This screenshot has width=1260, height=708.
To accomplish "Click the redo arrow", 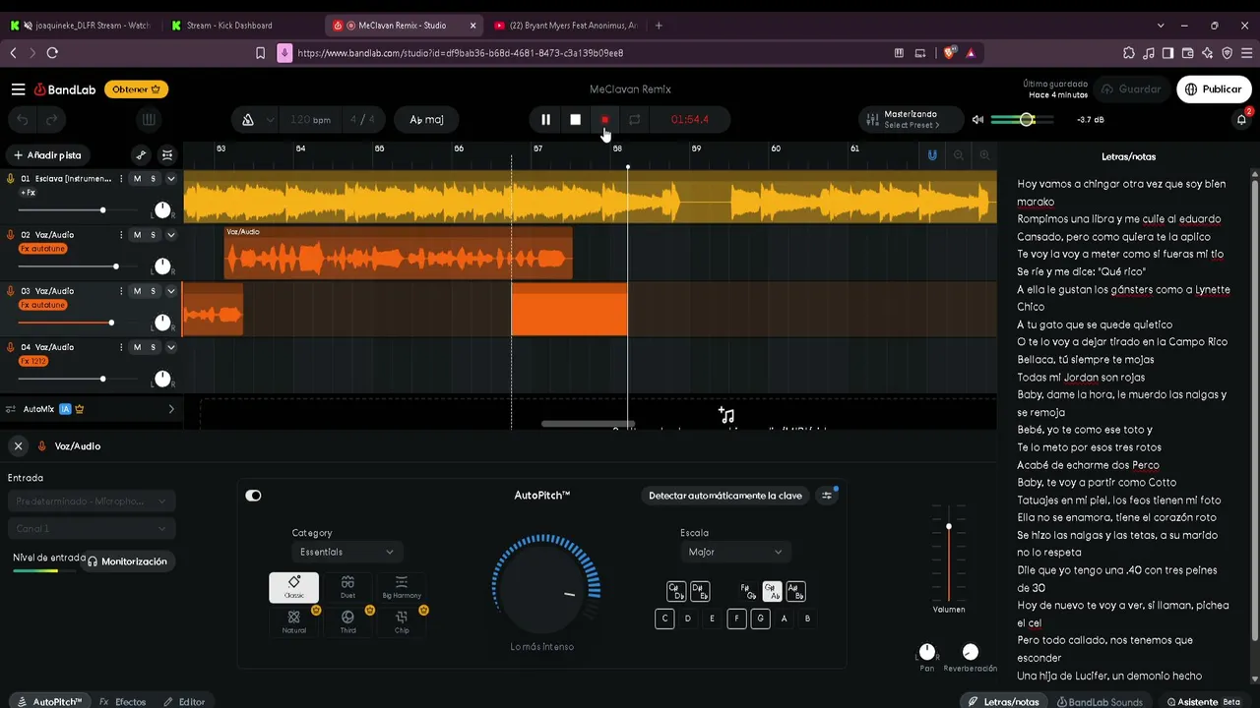I will click(x=51, y=120).
